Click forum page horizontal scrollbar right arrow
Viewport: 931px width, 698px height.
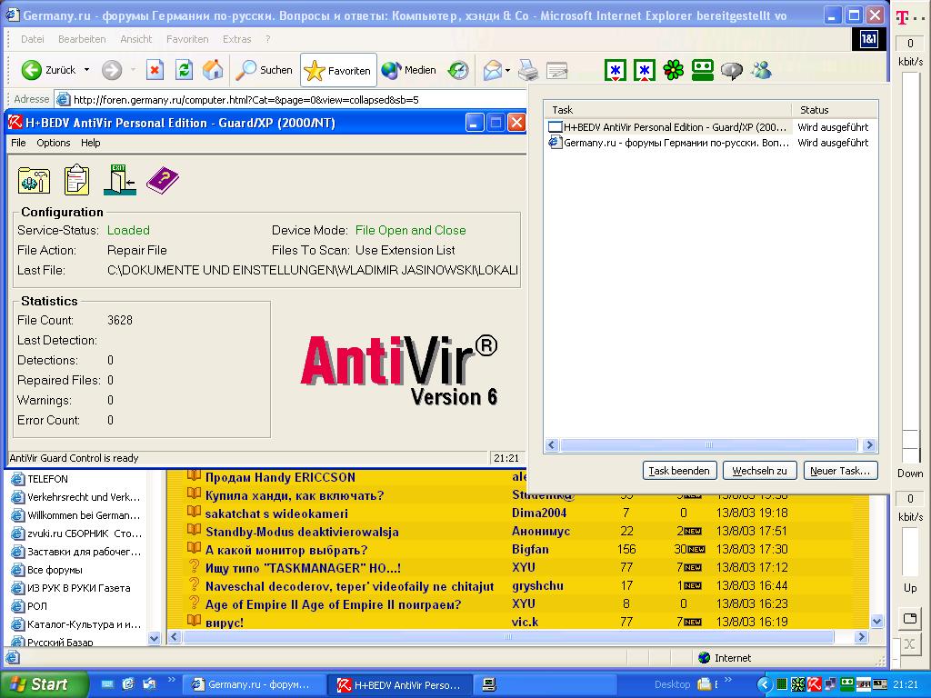(x=862, y=637)
